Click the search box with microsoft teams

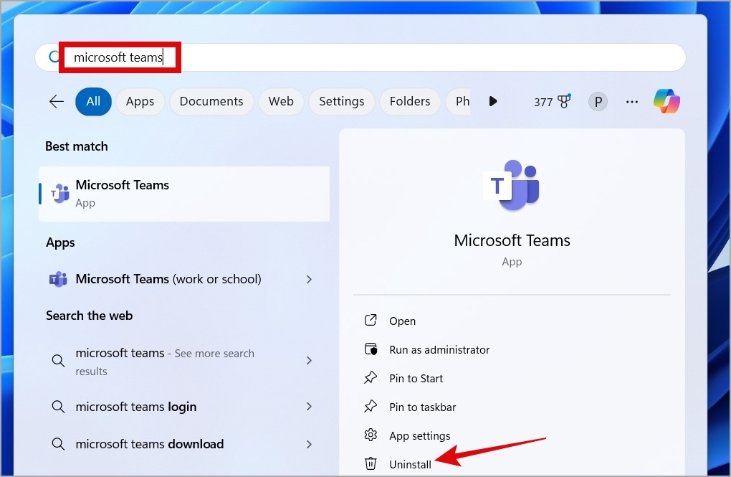(360, 57)
